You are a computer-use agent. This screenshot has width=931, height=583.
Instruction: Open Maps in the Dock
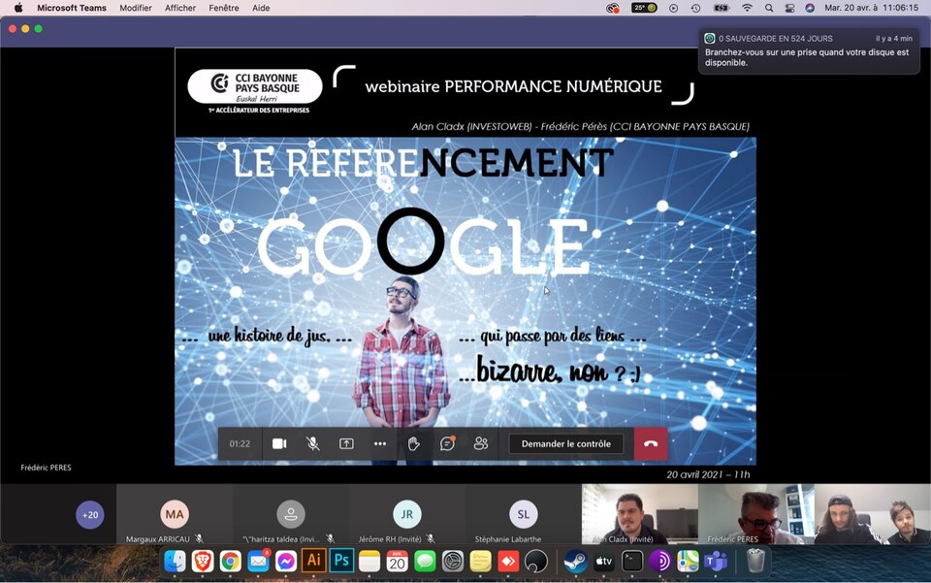tap(688, 561)
